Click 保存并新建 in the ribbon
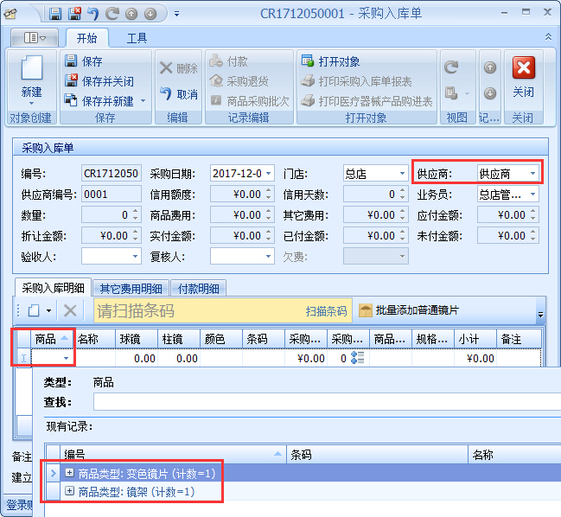 pyautogui.click(x=99, y=101)
